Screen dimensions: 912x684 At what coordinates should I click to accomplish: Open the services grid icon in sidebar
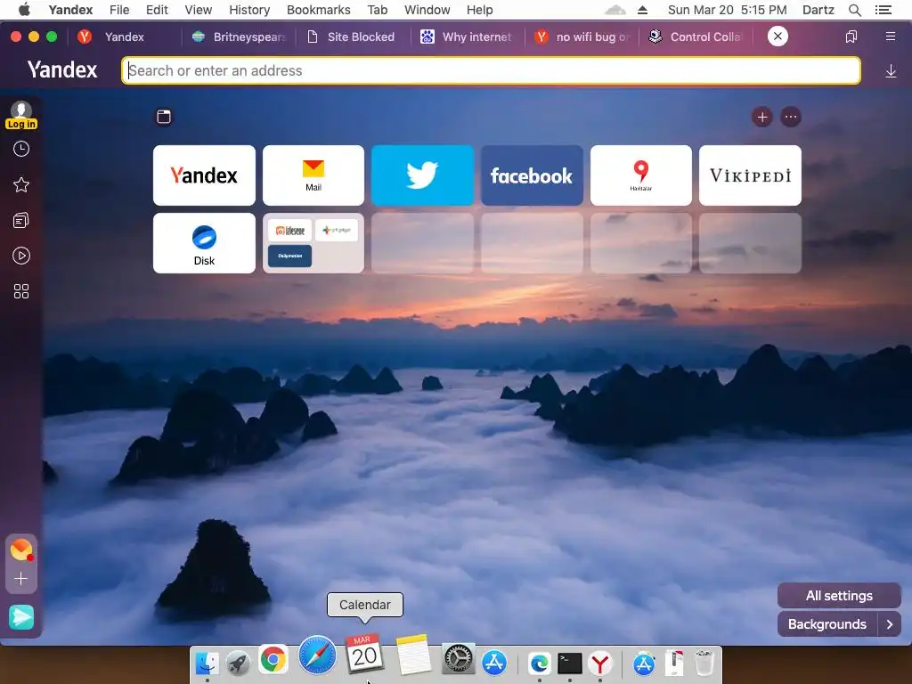tap(21, 291)
